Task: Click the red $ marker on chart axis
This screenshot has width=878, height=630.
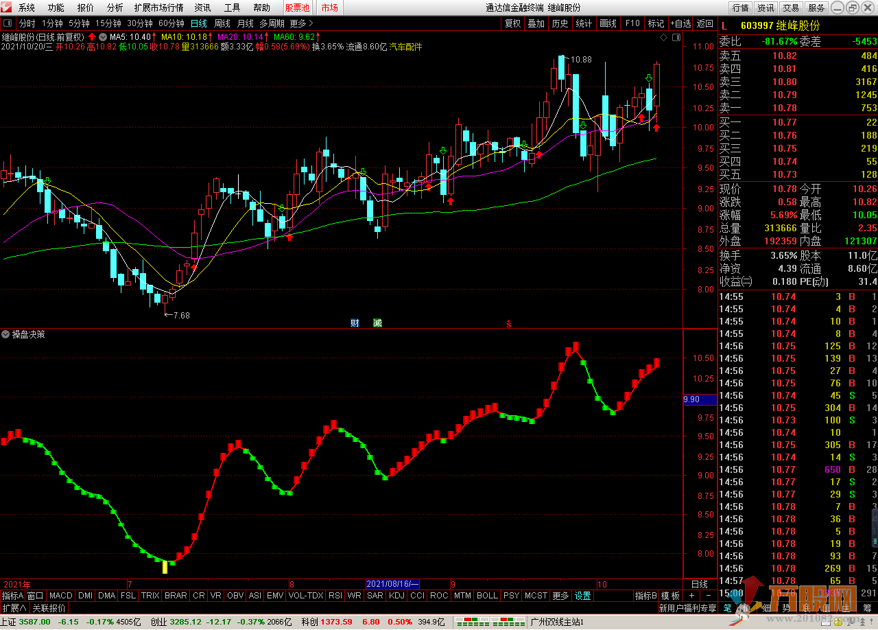Action: click(508, 323)
